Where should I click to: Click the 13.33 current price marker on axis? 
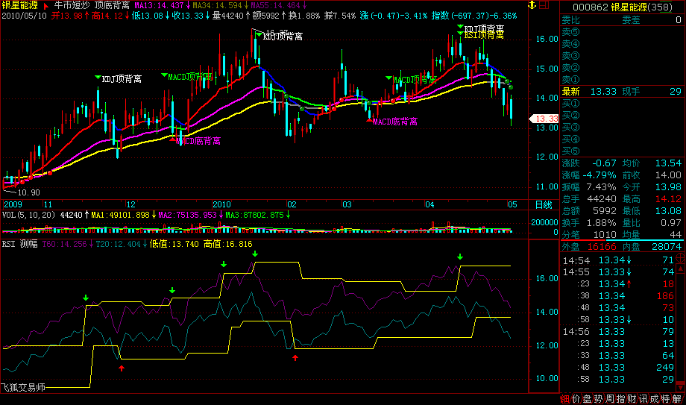coord(544,119)
